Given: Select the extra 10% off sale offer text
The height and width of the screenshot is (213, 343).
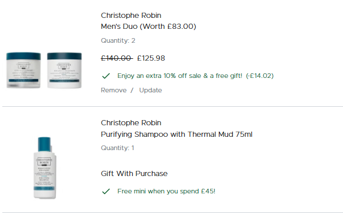Looking at the screenshot, I should [x=180, y=76].
